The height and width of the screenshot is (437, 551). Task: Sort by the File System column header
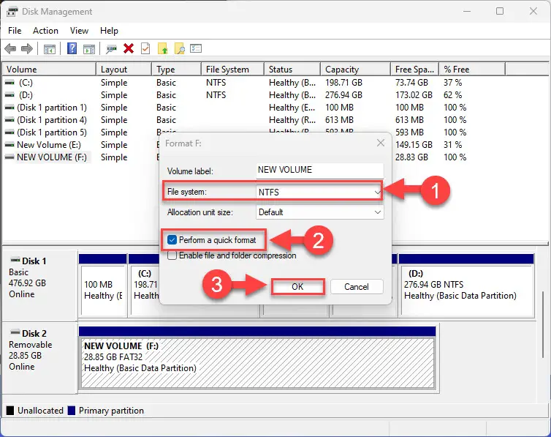(x=233, y=70)
